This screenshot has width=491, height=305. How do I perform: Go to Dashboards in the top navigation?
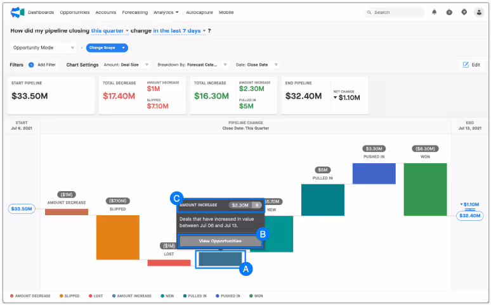[41, 12]
